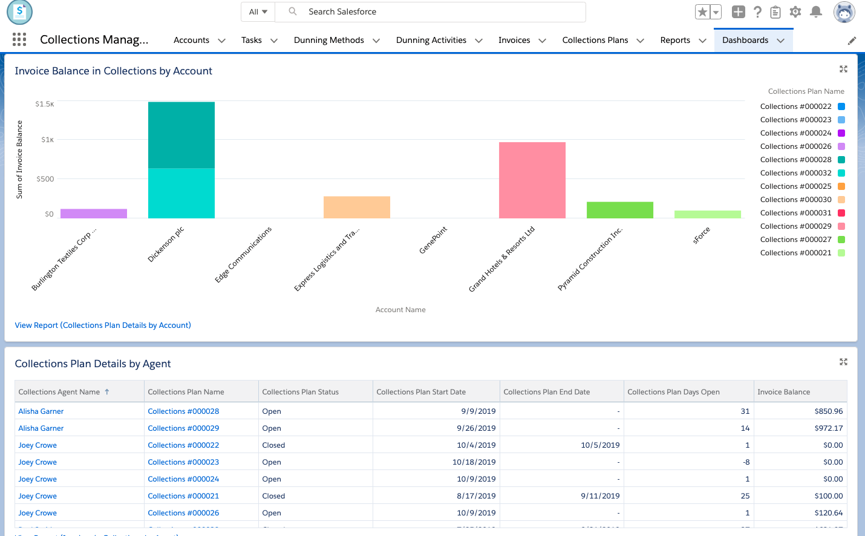
Task: Click the Collections #000032 legend color swatch
Action: [841, 172]
